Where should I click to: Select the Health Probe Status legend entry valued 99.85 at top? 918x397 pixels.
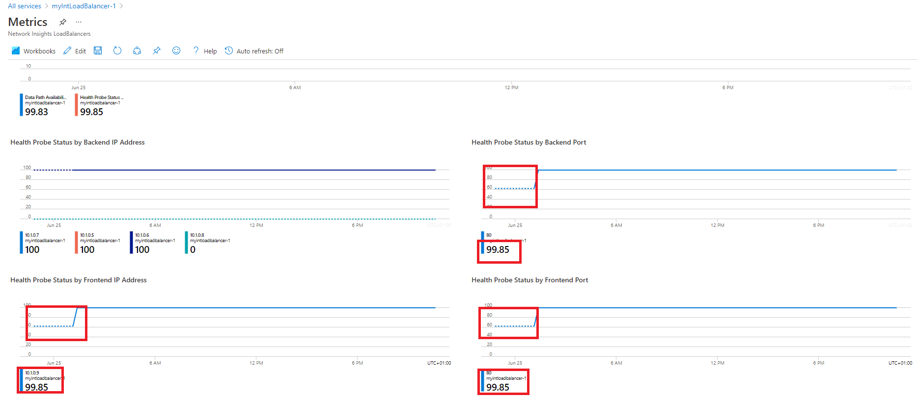tap(99, 105)
